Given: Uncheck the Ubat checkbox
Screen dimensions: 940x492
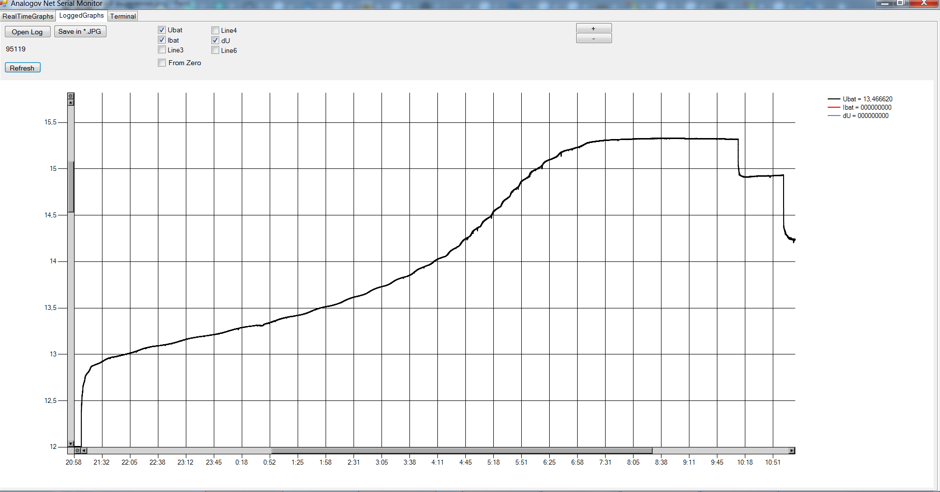Looking at the screenshot, I should 162,30.
